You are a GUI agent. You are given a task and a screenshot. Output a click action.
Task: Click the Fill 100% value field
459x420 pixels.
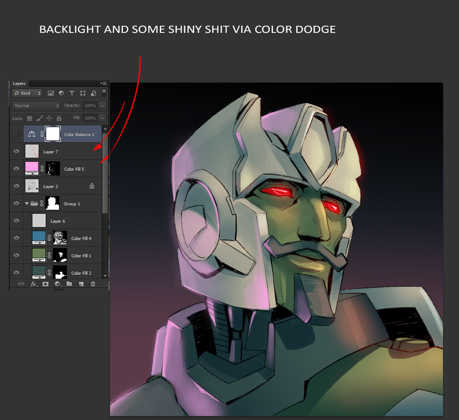[91, 118]
